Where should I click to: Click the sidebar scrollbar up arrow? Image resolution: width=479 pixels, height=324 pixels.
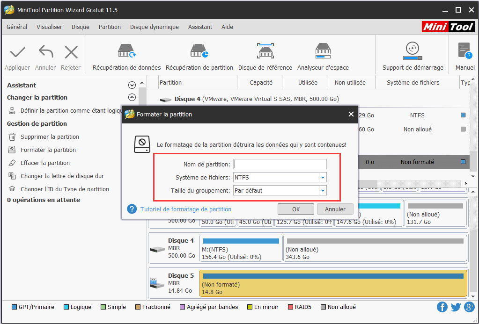pyautogui.click(x=142, y=83)
